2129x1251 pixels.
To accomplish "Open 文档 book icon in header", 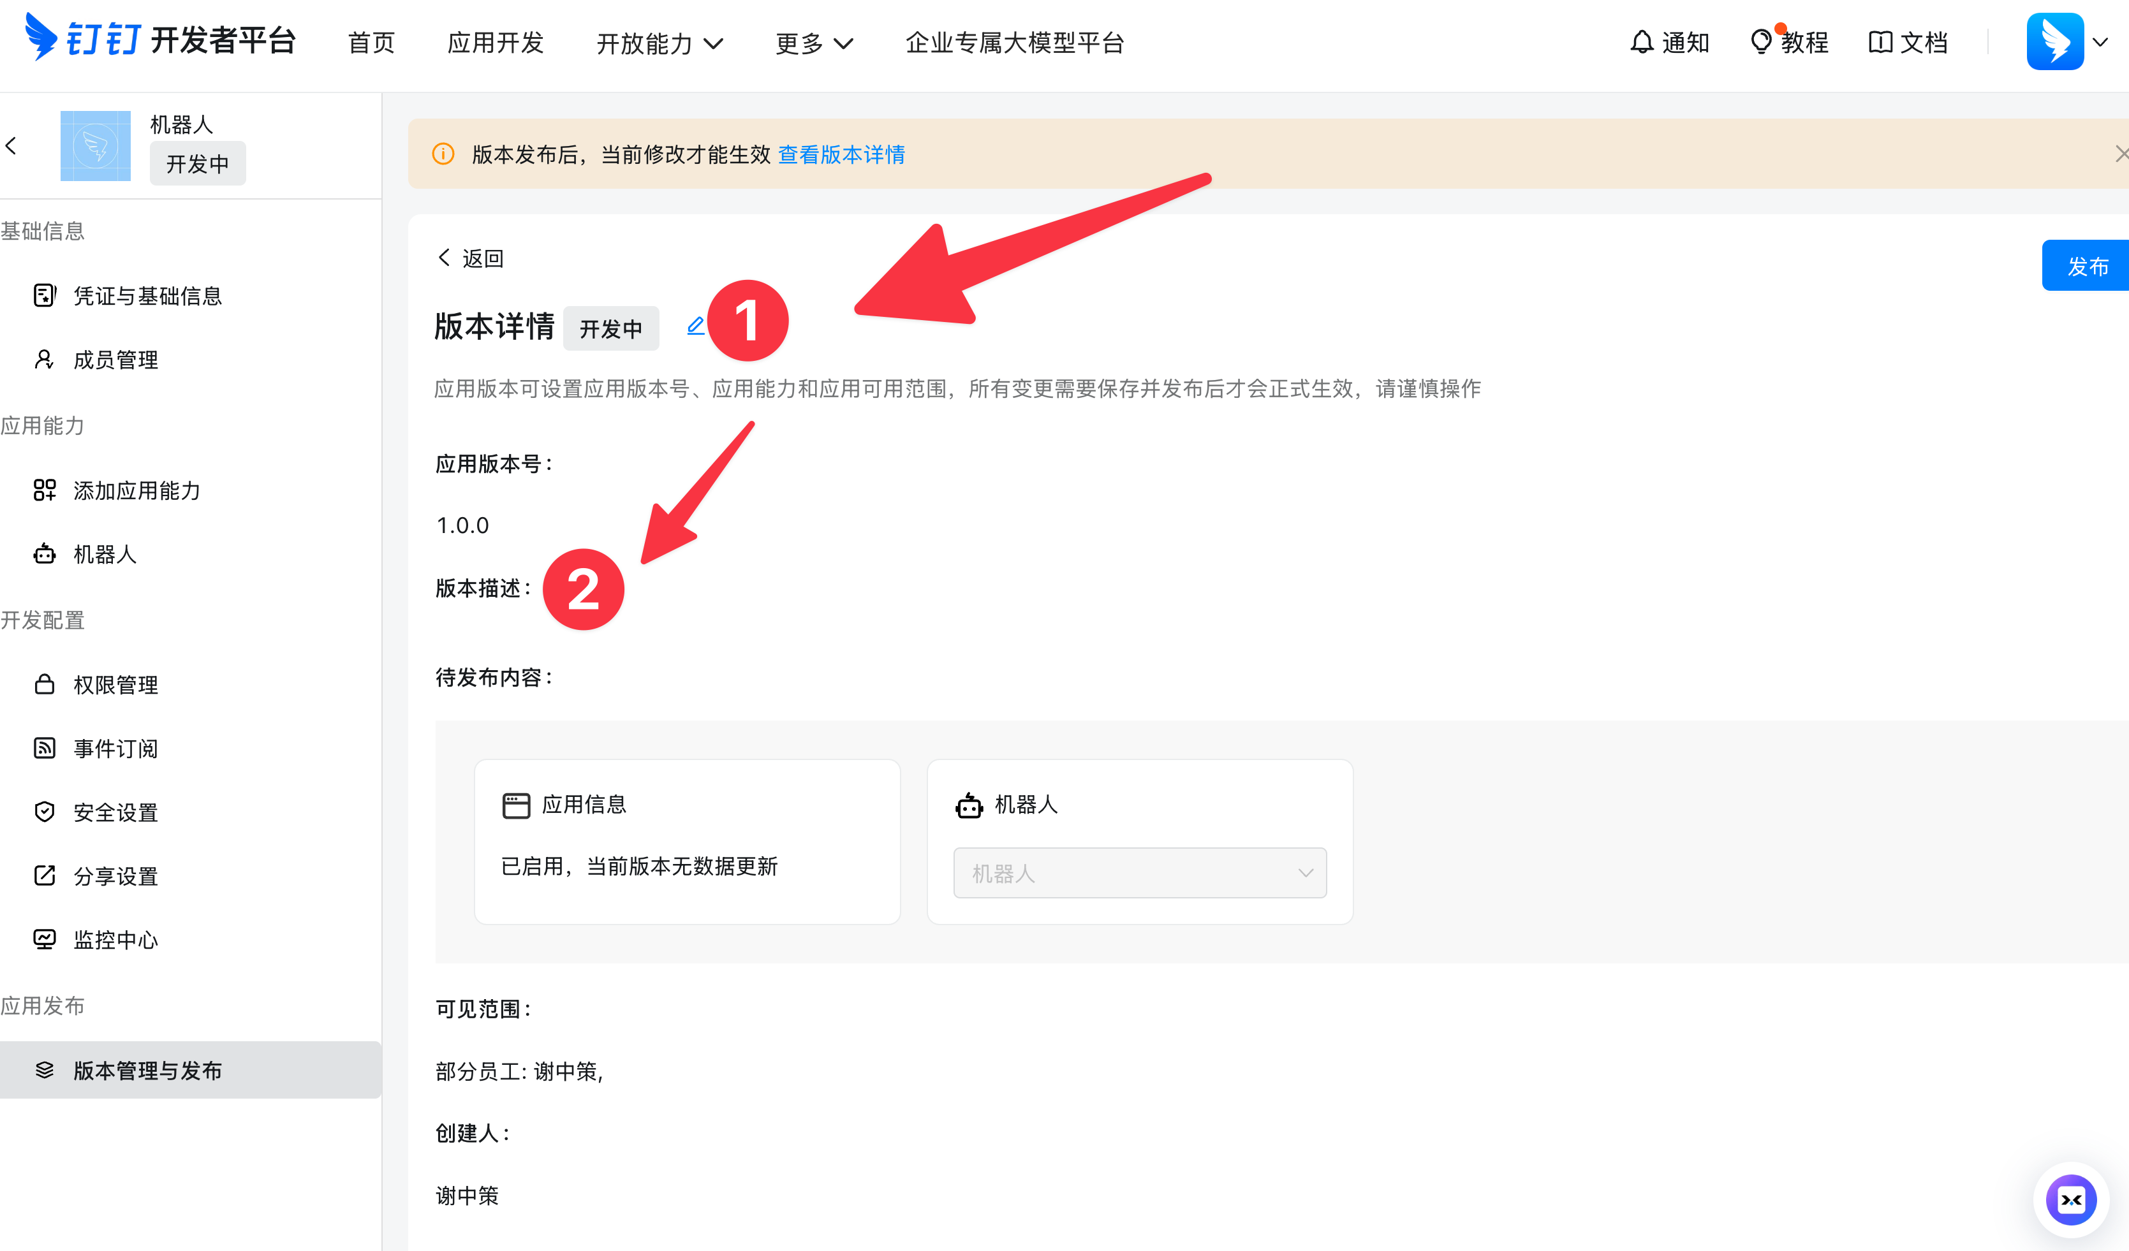I will (1880, 42).
